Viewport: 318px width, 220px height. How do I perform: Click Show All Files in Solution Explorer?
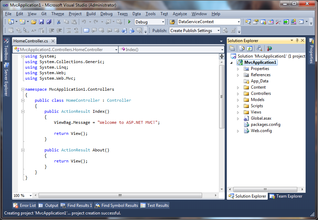(x=242, y=48)
